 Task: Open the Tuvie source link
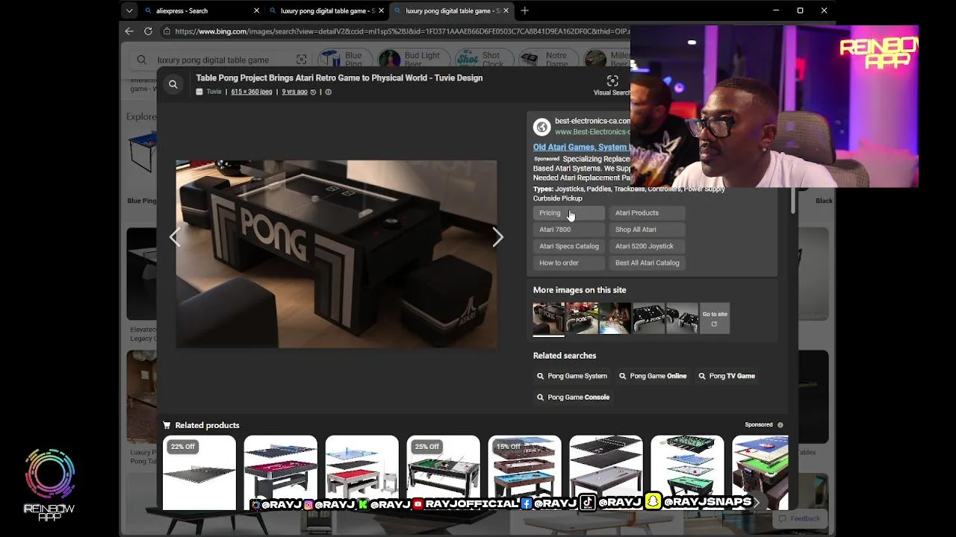tap(214, 92)
